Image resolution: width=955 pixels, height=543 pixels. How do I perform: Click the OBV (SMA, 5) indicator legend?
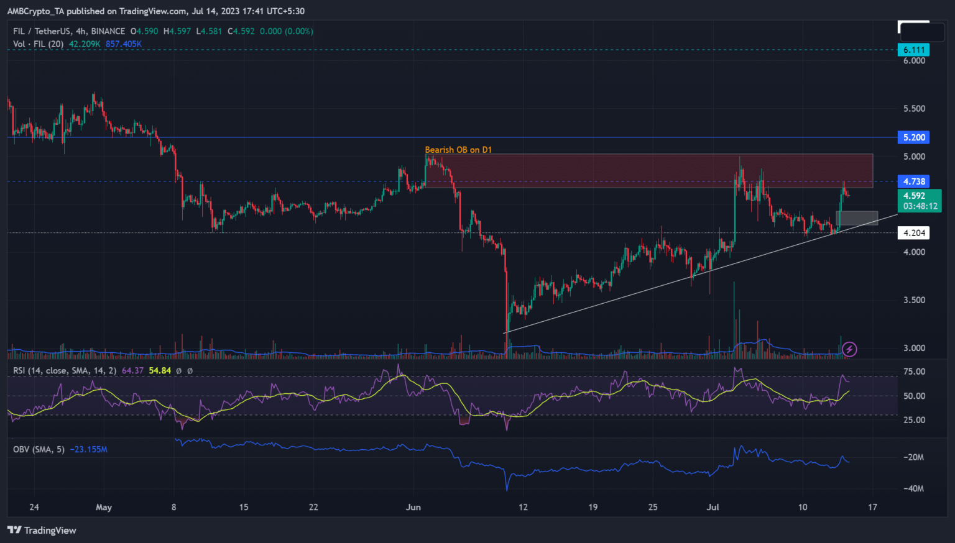pyautogui.click(x=39, y=449)
